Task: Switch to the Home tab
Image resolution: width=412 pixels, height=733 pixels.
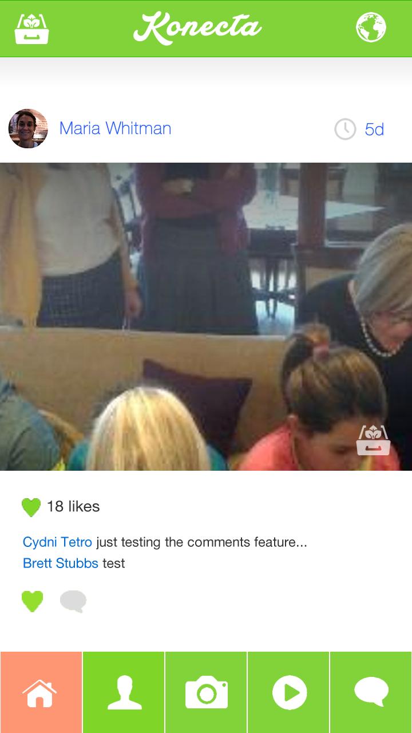Action: (x=41, y=692)
